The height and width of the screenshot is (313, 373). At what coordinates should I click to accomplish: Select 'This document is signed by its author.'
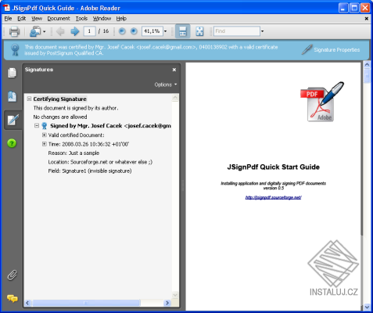coord(76,108)
